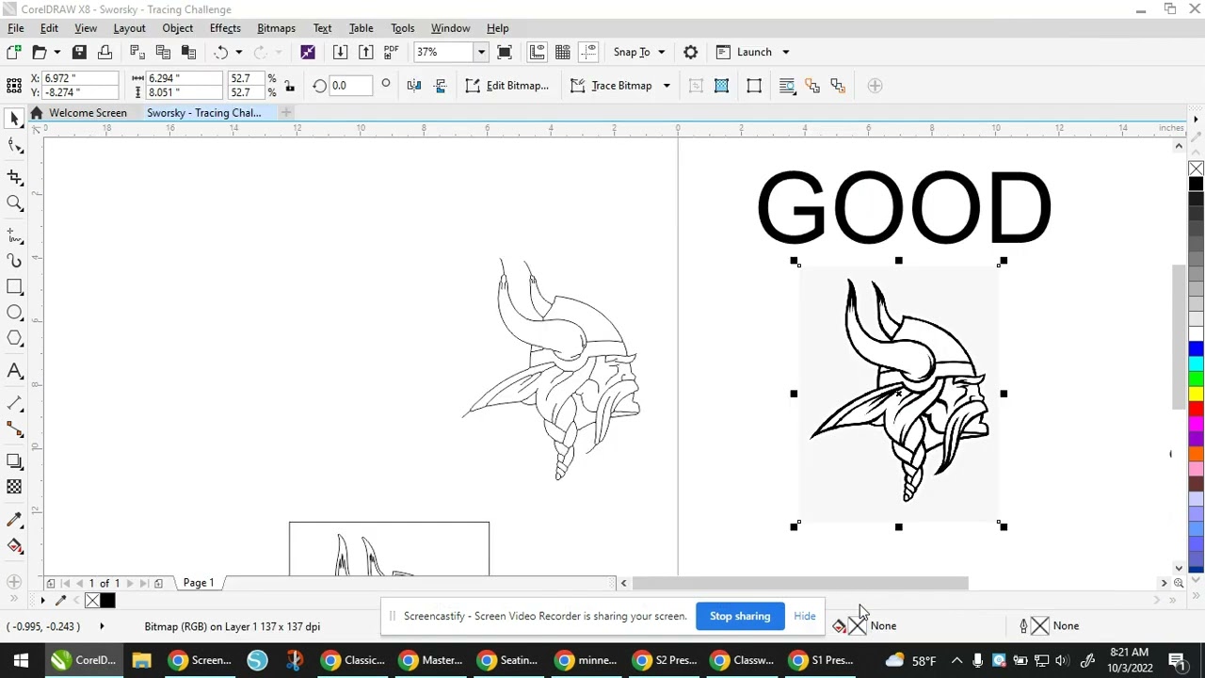Select the Rectangle tool

[14, 286]
